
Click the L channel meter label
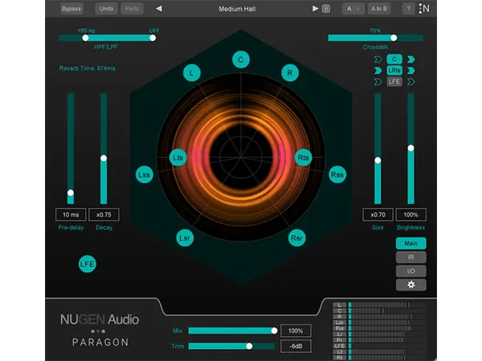pos(339,305)
